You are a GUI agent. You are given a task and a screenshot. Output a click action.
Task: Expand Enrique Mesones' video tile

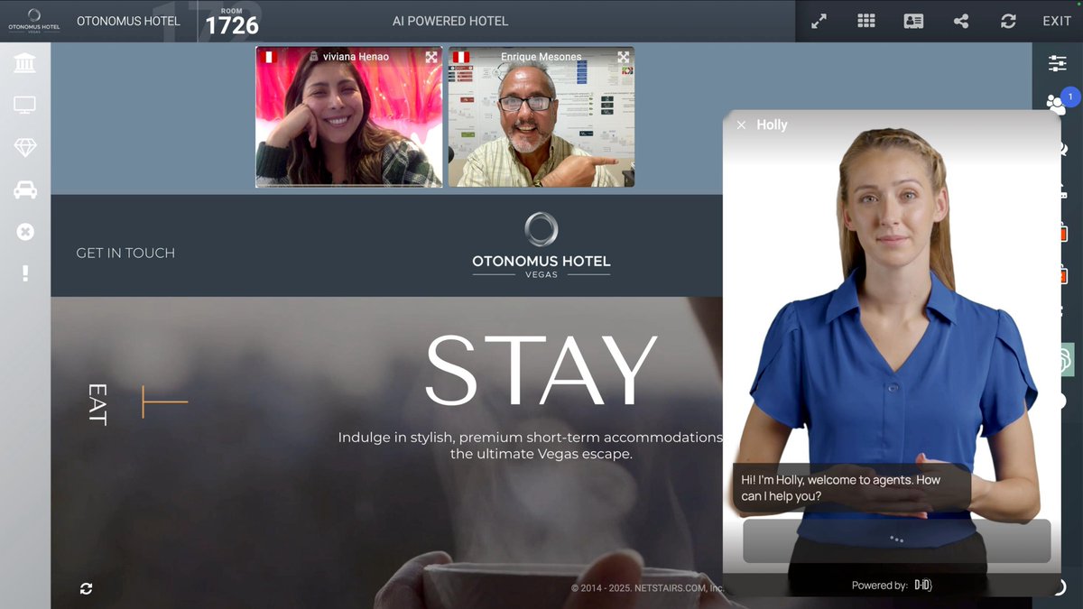623,57
